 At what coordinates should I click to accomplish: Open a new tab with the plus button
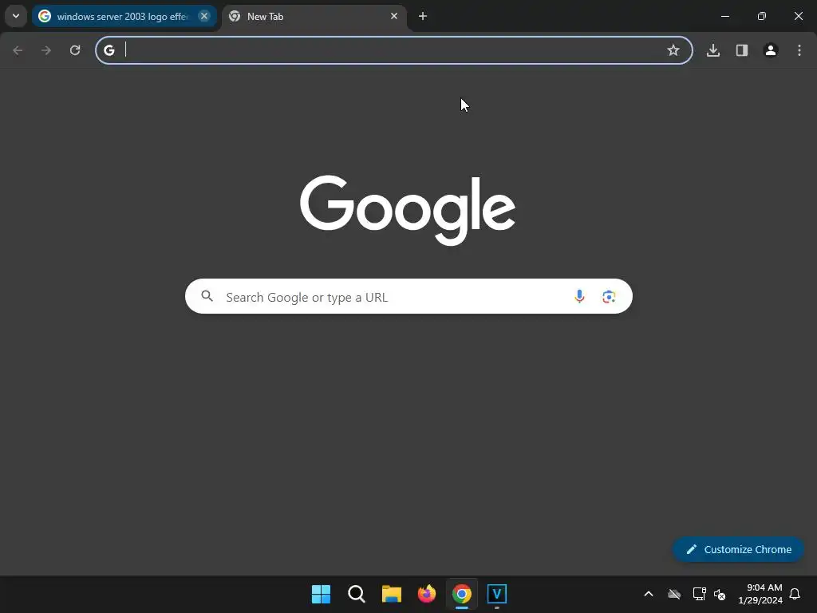[x=423, y=16]
